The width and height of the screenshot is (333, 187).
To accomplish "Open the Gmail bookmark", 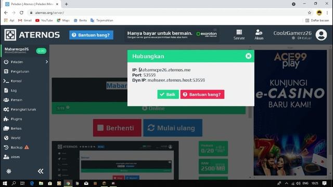I will [25, 20].
